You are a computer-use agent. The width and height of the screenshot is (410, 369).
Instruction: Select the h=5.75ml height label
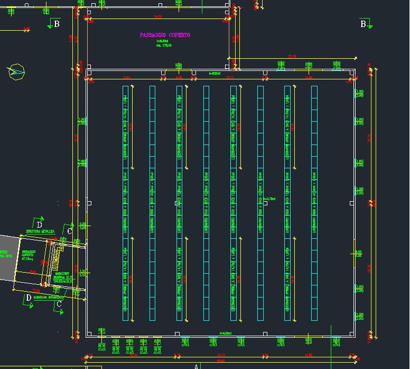point(270,199)
